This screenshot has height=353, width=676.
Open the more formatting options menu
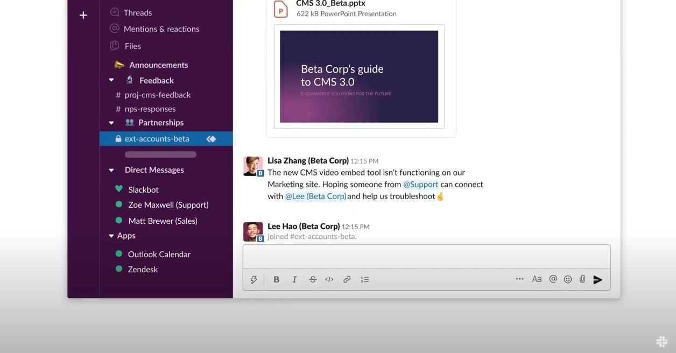click(x=519, y=279)
